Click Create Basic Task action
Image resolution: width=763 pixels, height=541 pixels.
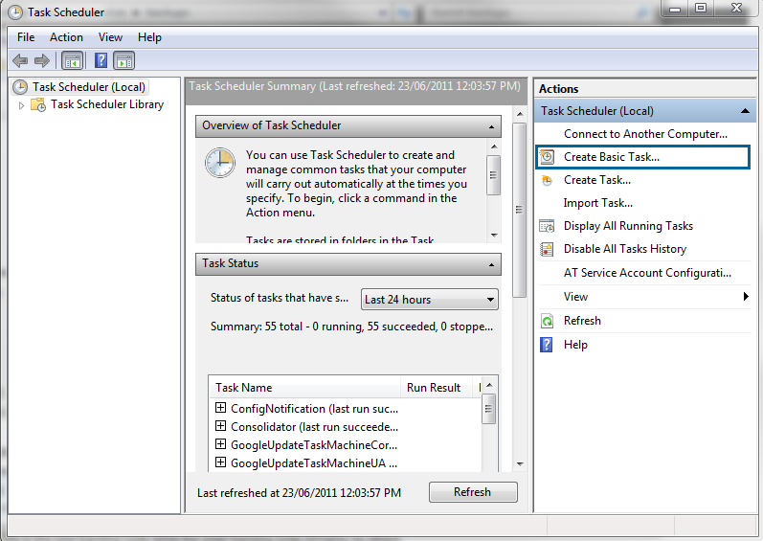click(x=642, y=157)
